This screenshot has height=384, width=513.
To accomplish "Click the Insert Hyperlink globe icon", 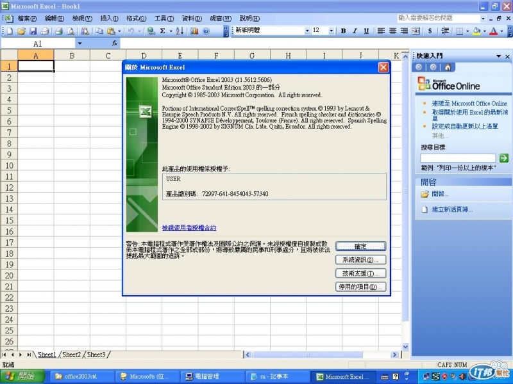I will click(x=151, y=31).
